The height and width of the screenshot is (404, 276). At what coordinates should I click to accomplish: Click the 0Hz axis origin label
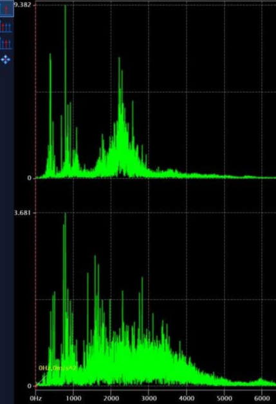click(x=35, y=398)
